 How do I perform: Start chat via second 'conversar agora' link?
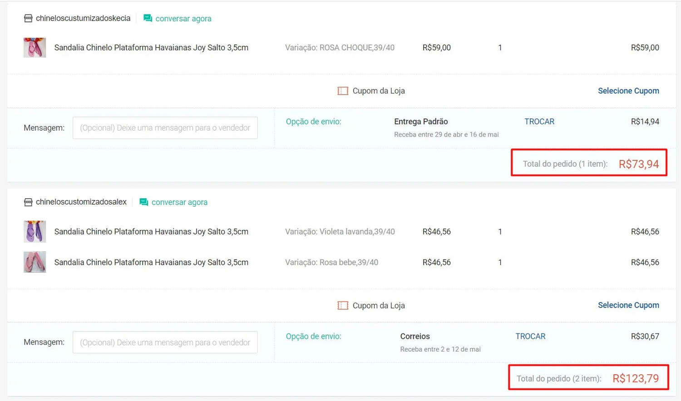179,202
